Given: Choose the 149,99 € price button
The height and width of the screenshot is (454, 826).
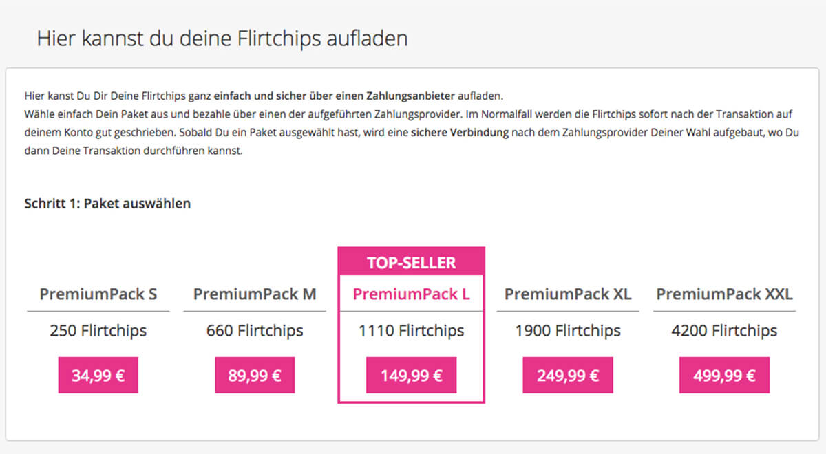Looking at the screenshot, I should click(411, 376).
